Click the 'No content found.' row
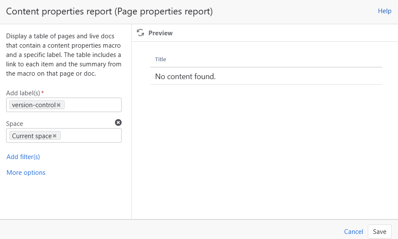Screen dimensions: 398x239 point(185,77)
